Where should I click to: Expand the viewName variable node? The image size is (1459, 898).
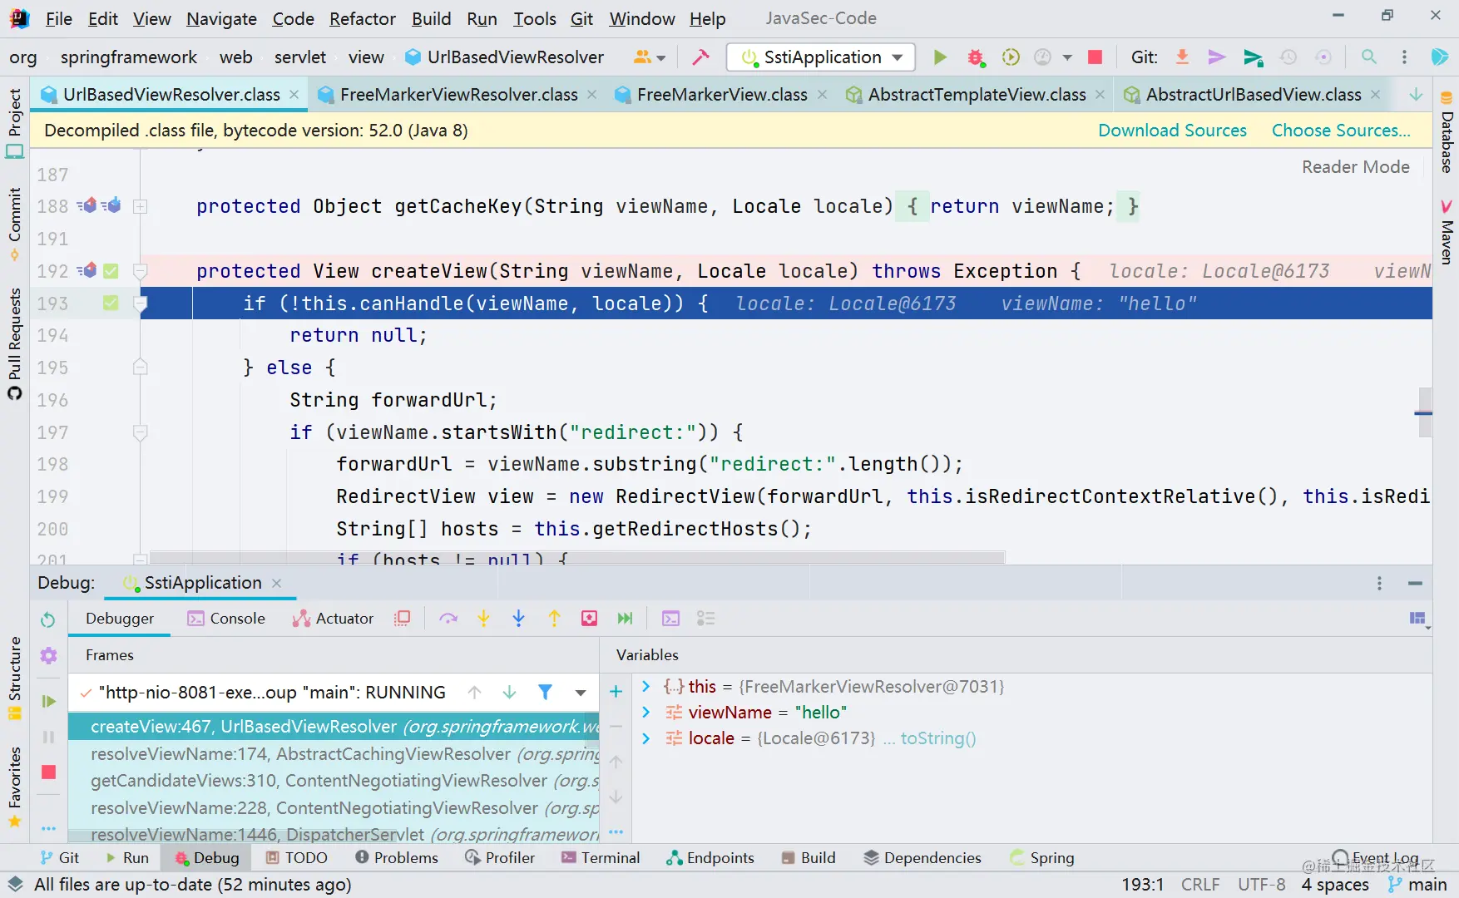645,713
